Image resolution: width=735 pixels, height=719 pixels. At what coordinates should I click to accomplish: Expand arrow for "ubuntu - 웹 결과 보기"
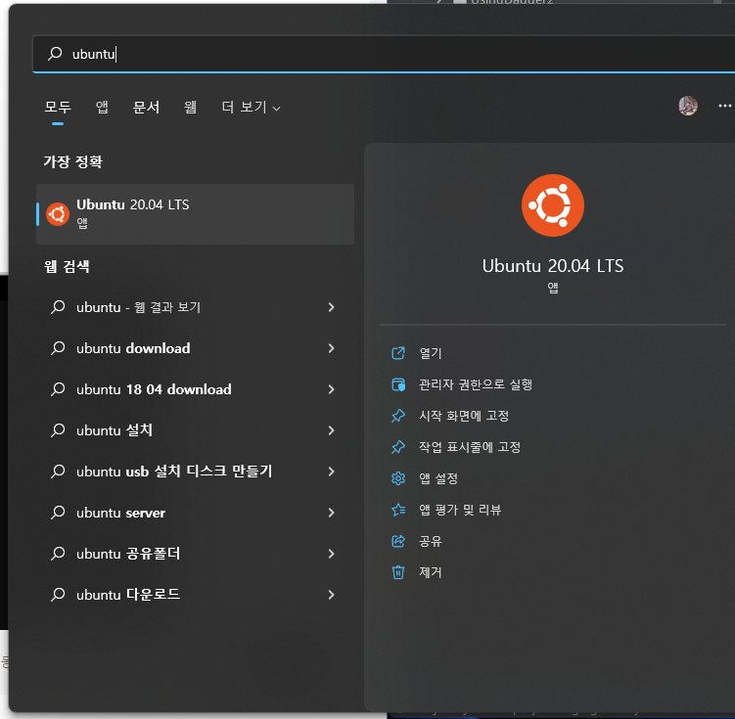pyautogui.click(x=332, y=307)
